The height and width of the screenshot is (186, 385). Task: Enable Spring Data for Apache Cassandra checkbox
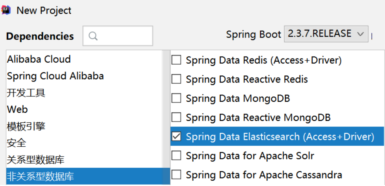[x=176, y=175]
